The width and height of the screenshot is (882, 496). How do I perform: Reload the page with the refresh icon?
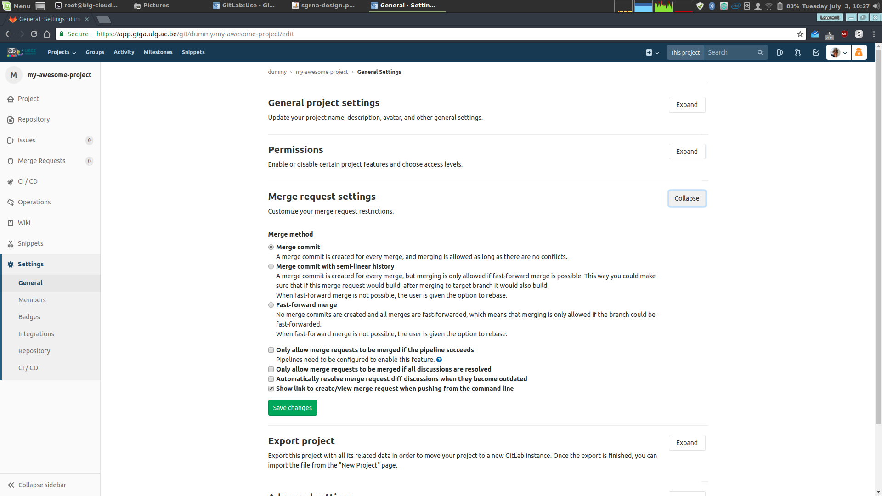[x=34, y=34]
